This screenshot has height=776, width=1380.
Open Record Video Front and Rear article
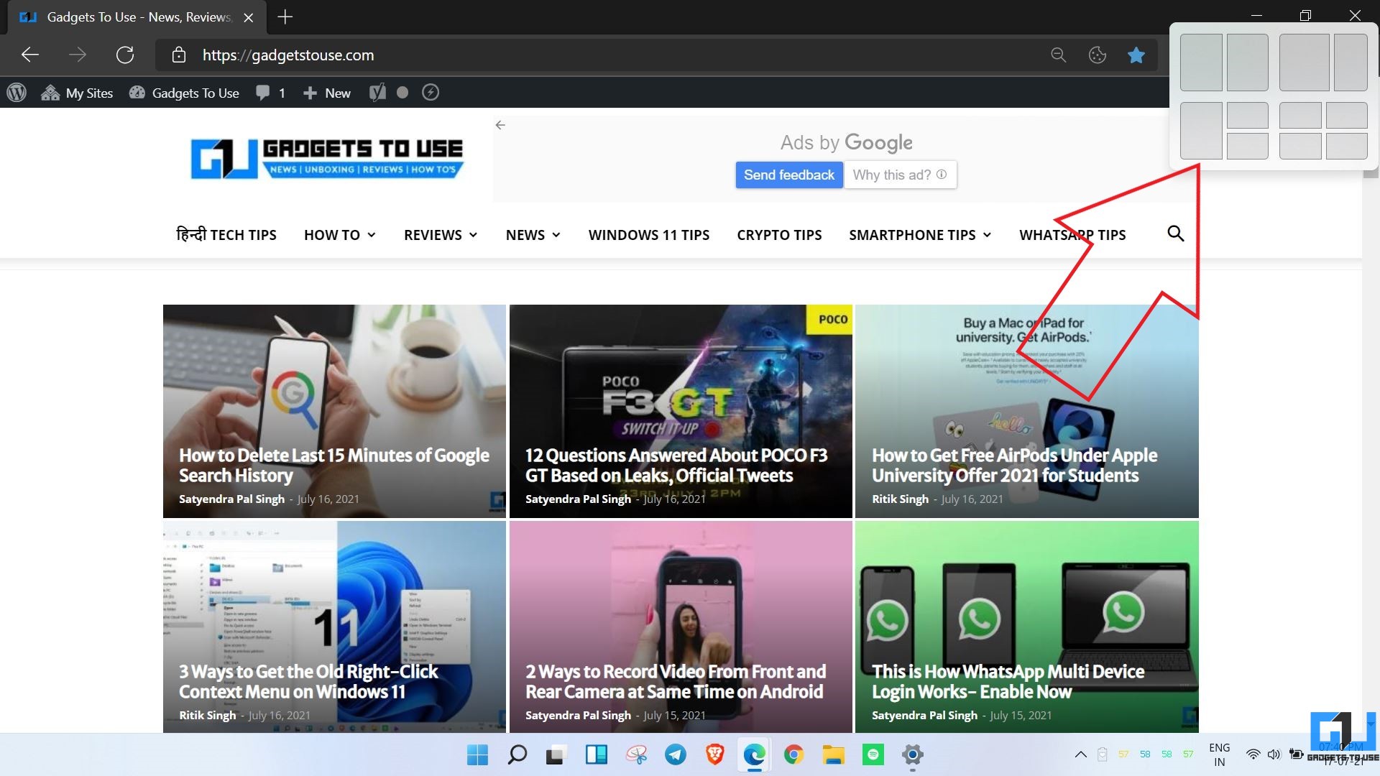[x=676, y=682]
